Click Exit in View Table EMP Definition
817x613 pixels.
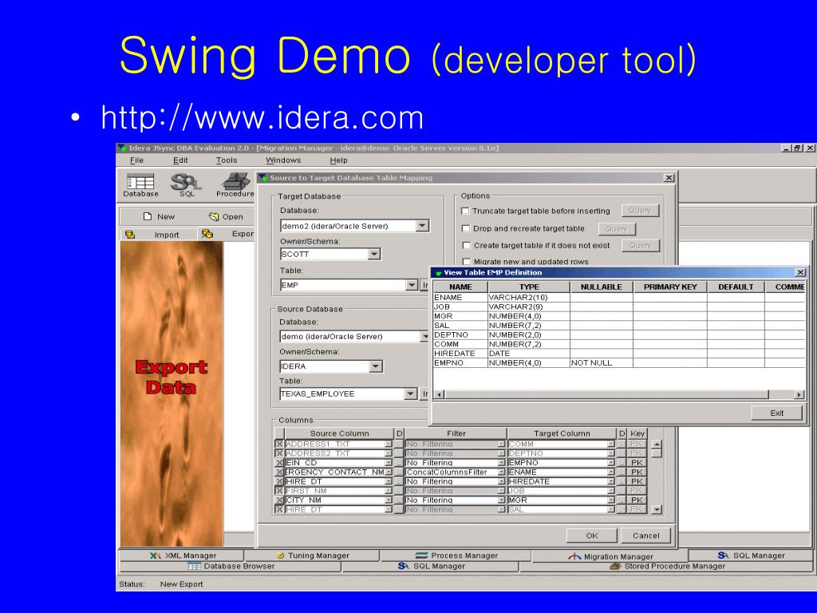click(x=776, y=413)
